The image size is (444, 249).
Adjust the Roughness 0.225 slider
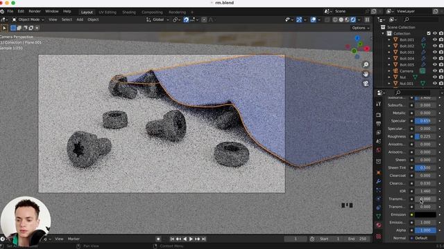[x=425, y=136]
